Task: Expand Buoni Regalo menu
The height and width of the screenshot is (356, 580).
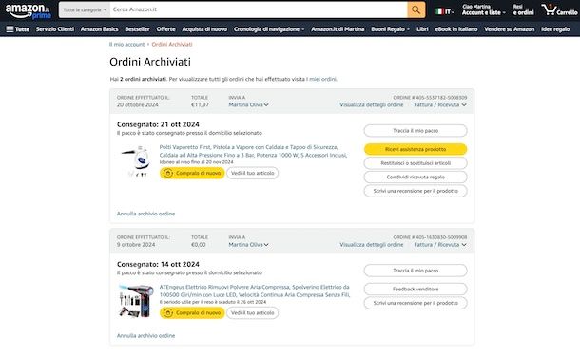Action: point(390,29)
